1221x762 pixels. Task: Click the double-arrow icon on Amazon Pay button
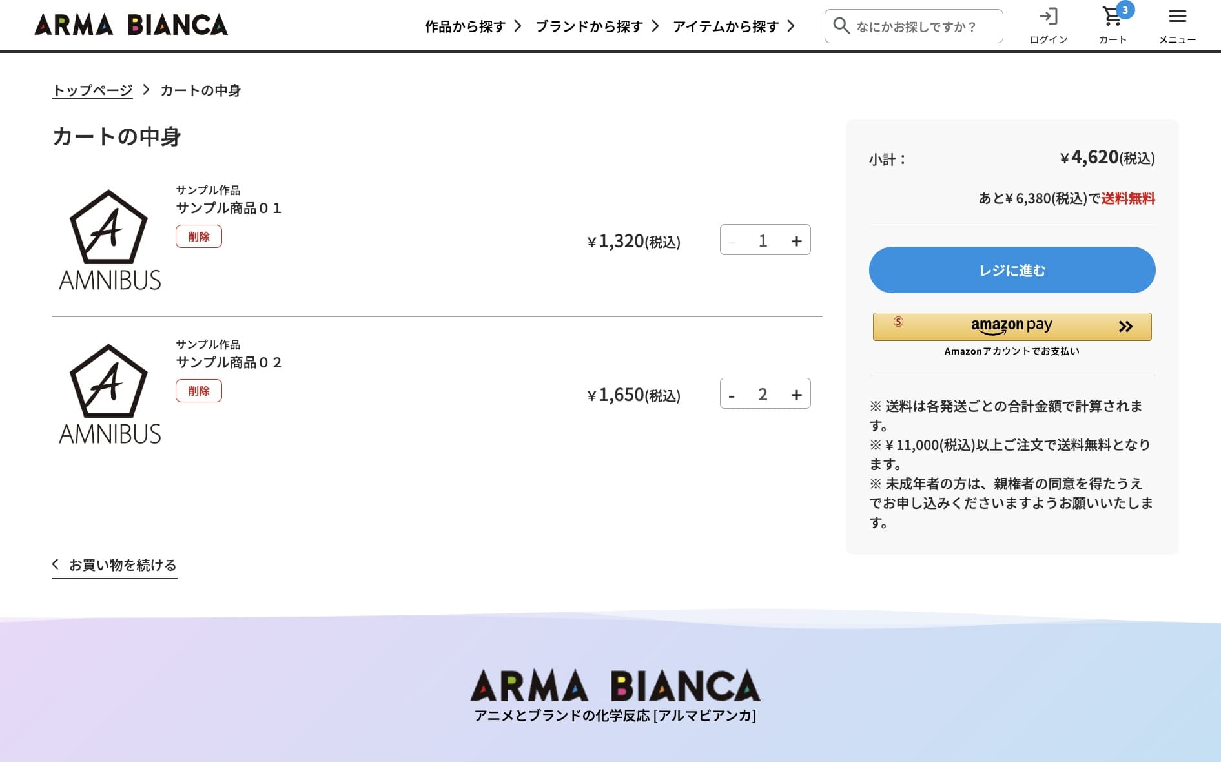pos(1125,326)
